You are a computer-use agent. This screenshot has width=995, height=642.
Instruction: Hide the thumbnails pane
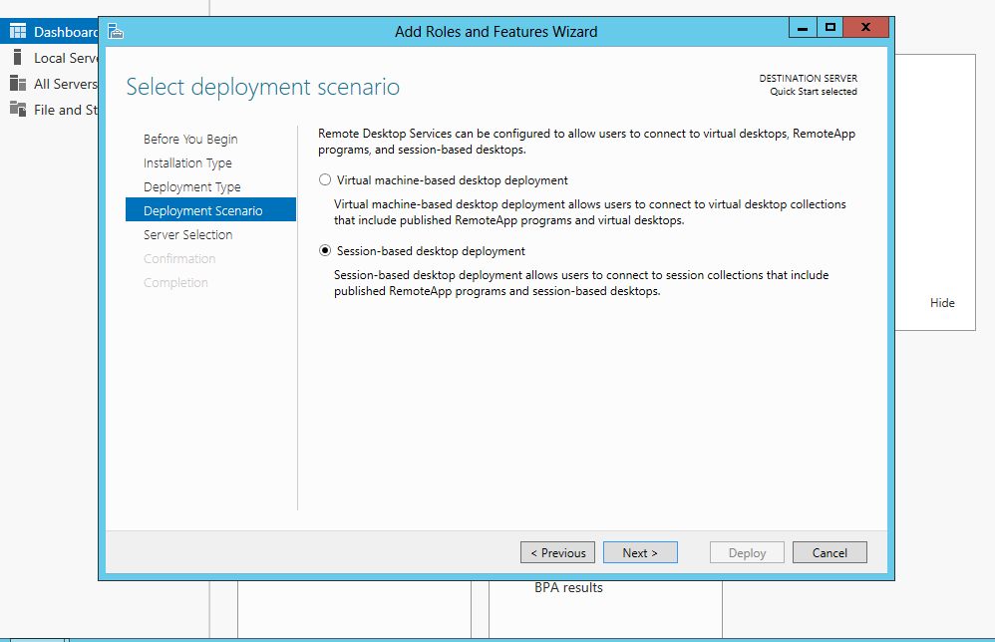point(942,302)
